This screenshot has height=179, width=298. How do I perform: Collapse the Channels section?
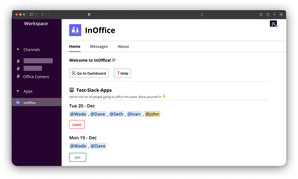pyautogui.click(x=18, y=49)
